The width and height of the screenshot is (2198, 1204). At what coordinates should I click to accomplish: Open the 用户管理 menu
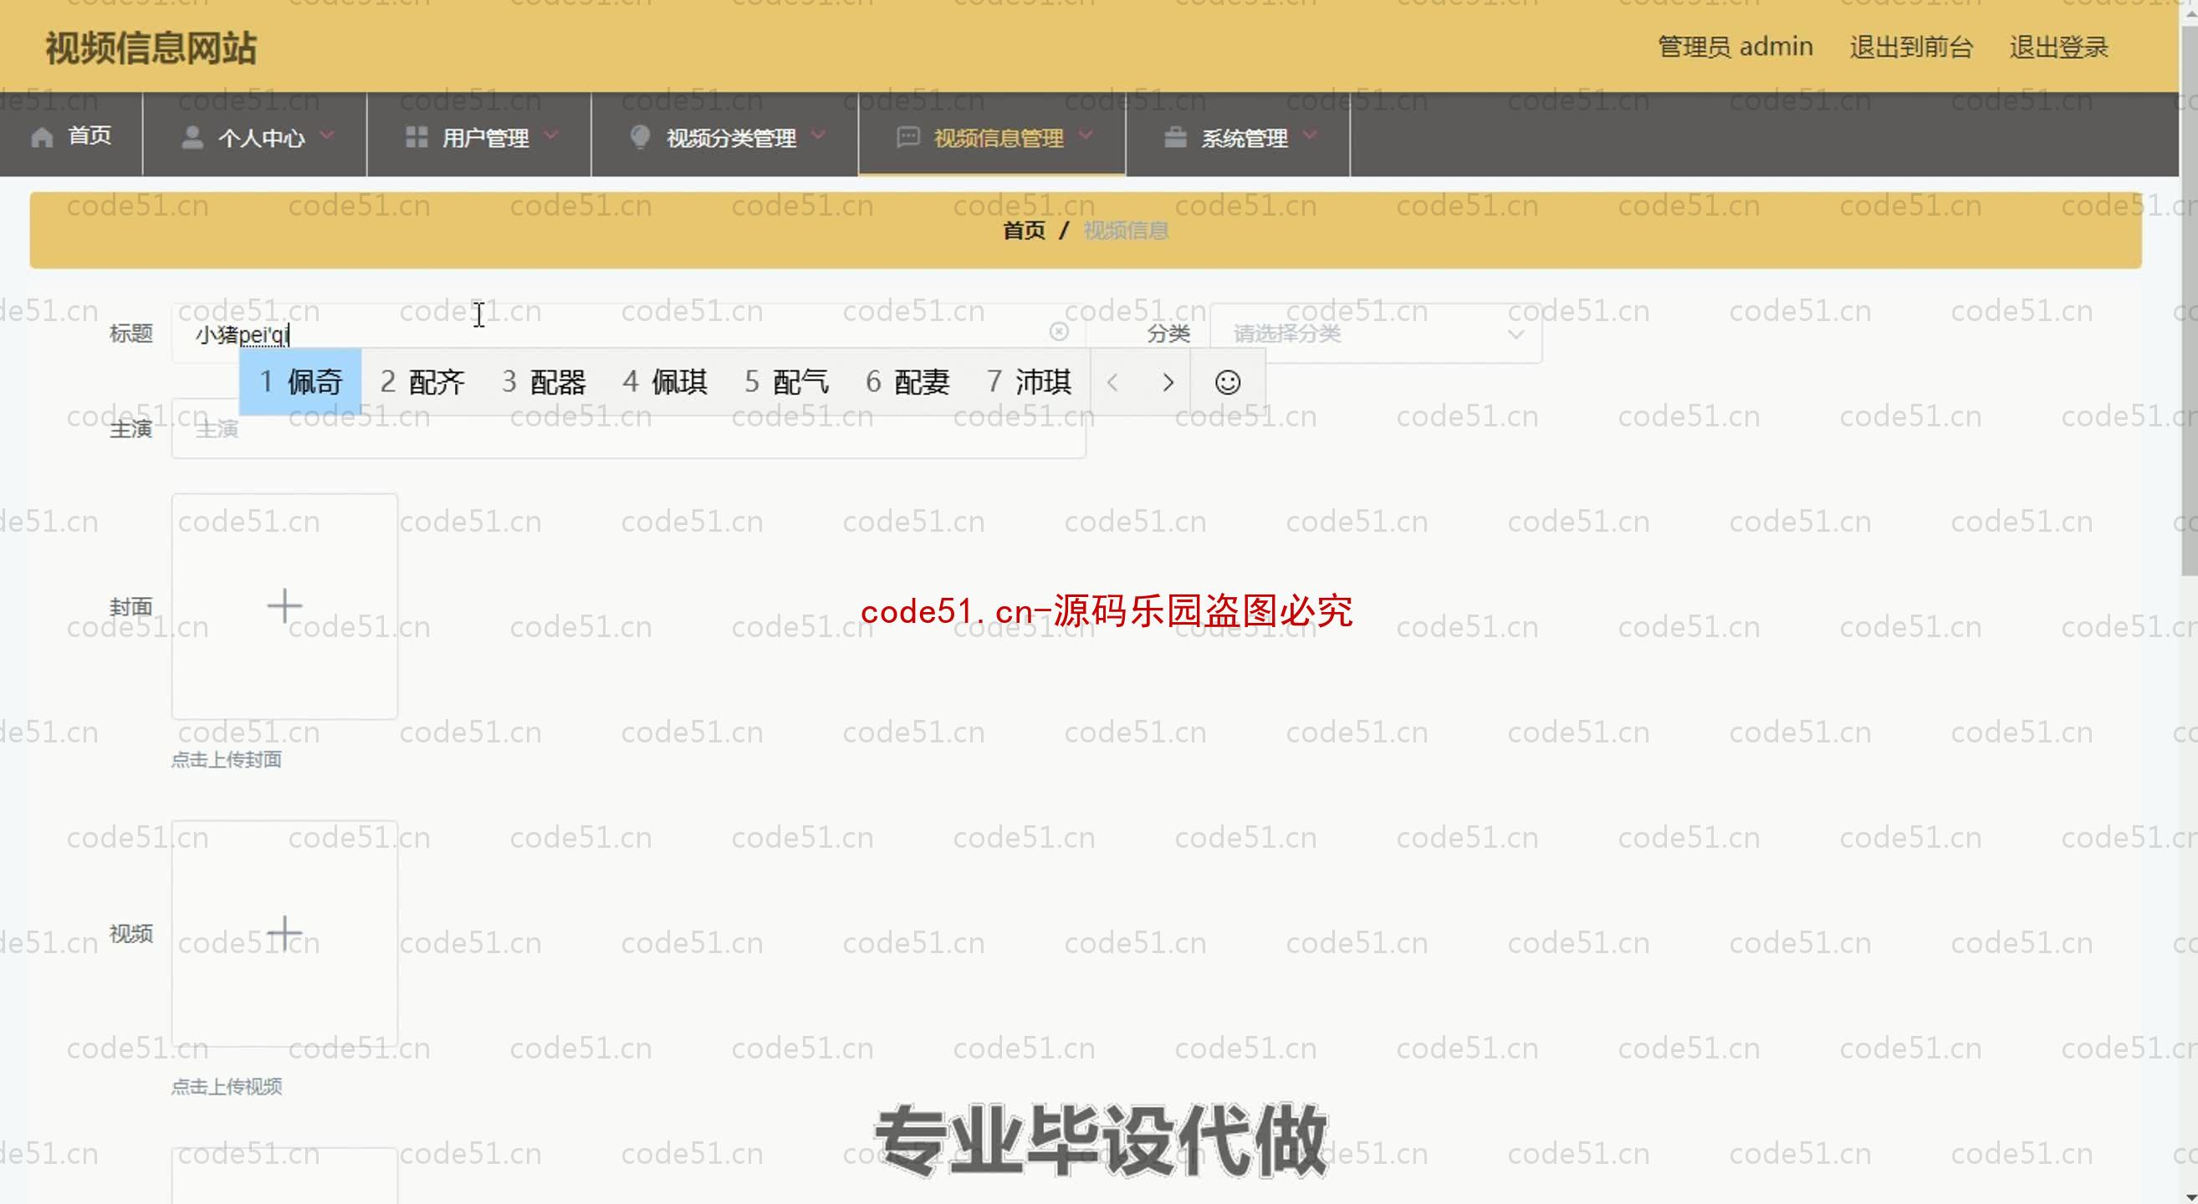point(479,135)
